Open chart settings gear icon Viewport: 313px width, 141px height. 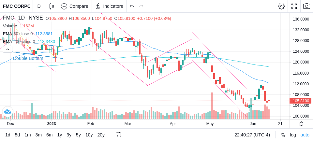click(281, 6)
